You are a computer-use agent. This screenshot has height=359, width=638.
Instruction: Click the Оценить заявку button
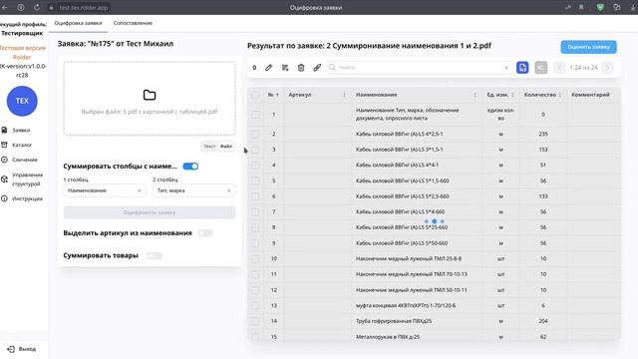click(588, 47)
